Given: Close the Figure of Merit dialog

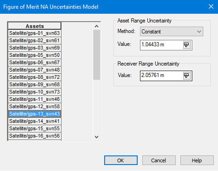Looking at the screenshot, I should click(211, 6).
